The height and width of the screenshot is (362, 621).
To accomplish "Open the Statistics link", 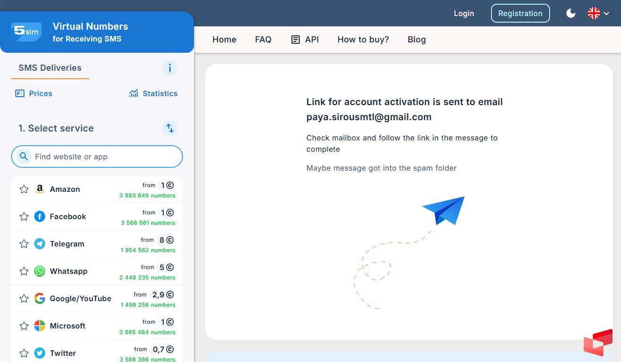I will pos(153,93).
